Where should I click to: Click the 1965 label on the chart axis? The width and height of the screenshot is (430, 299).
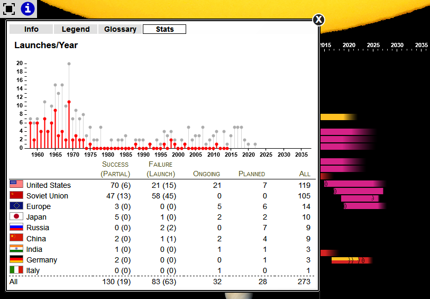point(56,155)
